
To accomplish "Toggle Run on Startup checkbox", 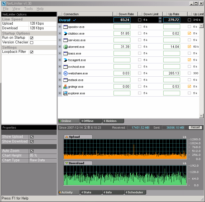I will coord(32,38).
